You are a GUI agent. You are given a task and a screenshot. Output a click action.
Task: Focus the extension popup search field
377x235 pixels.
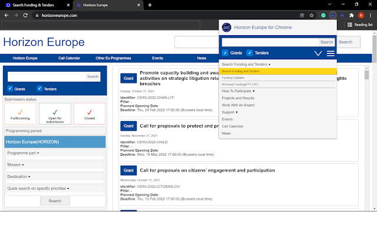coord(270,42)
